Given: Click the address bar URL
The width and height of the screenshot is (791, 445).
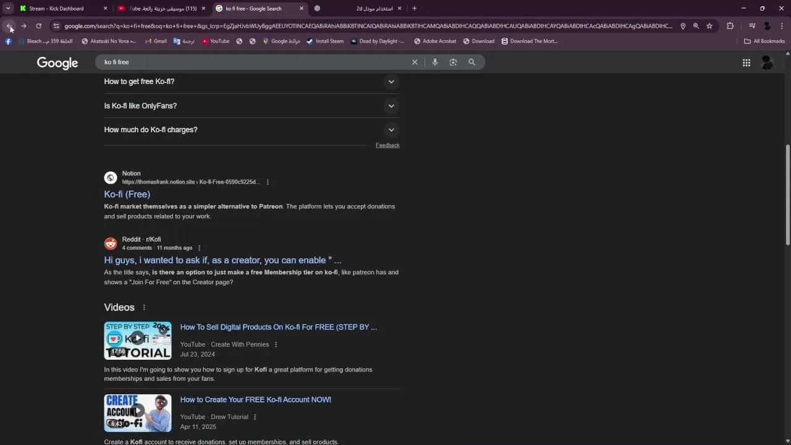Looking at the screenshot, I should pyautogui.click(x=368, y=26).
